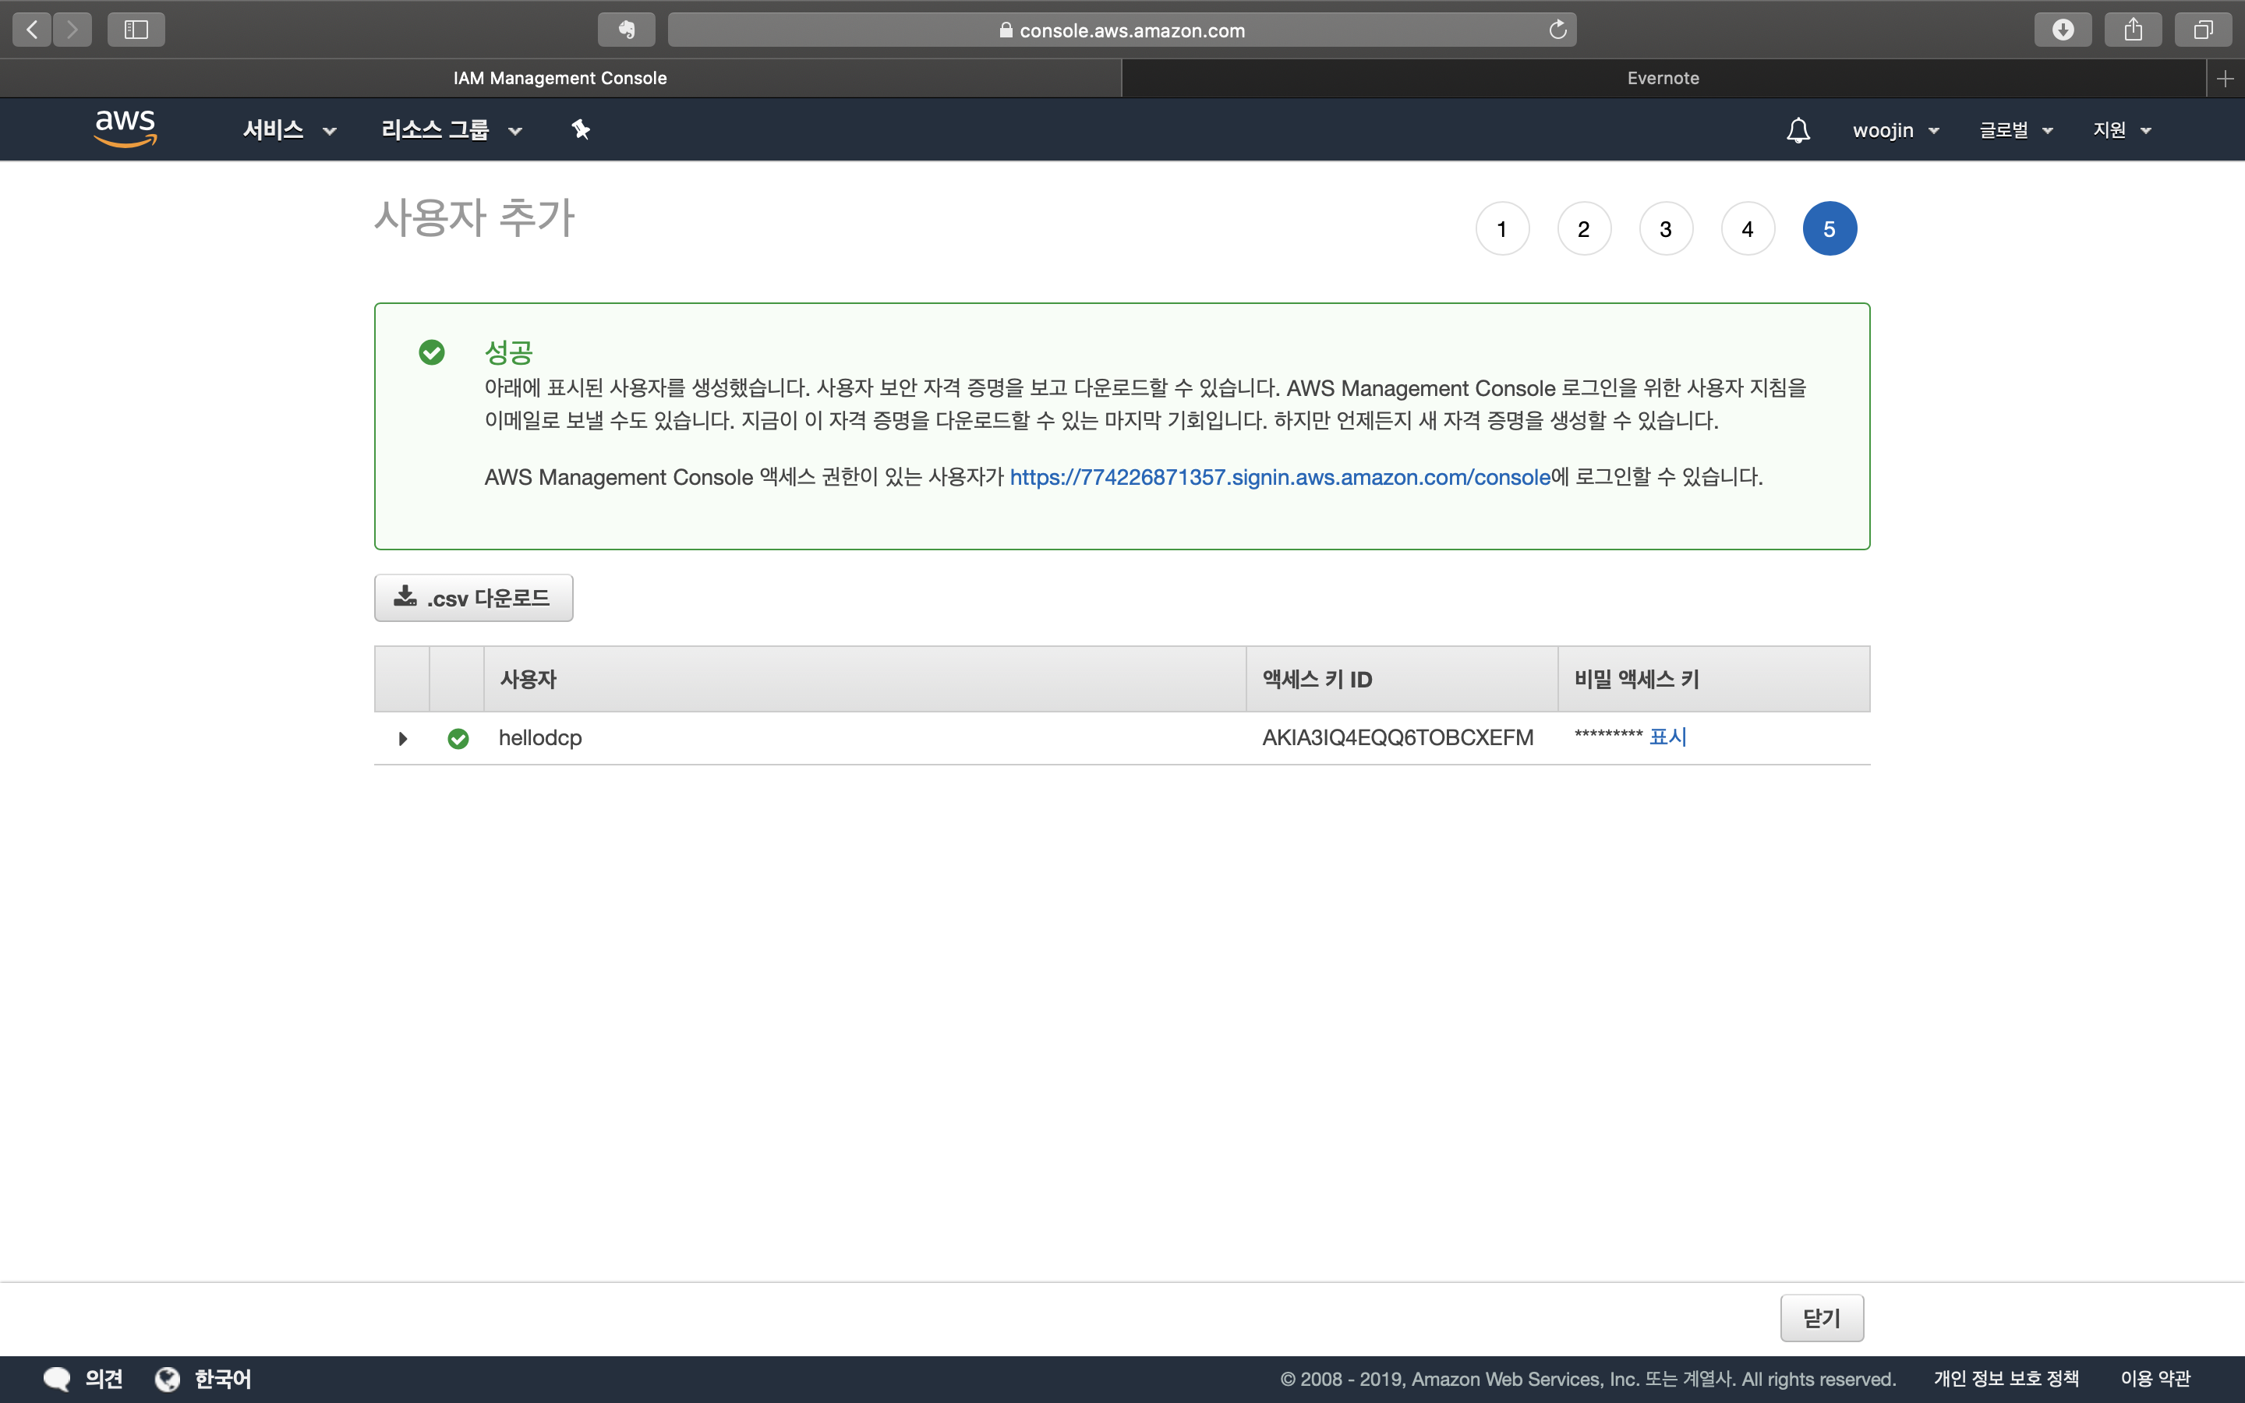The width and height of the screenshot is (2245, 1403).
Task: Open 의견 feedback link in footer
Action: click(x=104, y=1379)
